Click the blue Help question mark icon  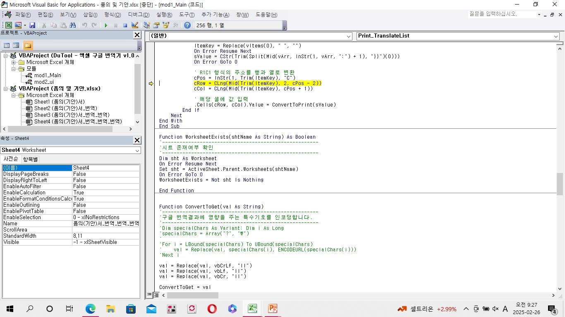(187, 25)
